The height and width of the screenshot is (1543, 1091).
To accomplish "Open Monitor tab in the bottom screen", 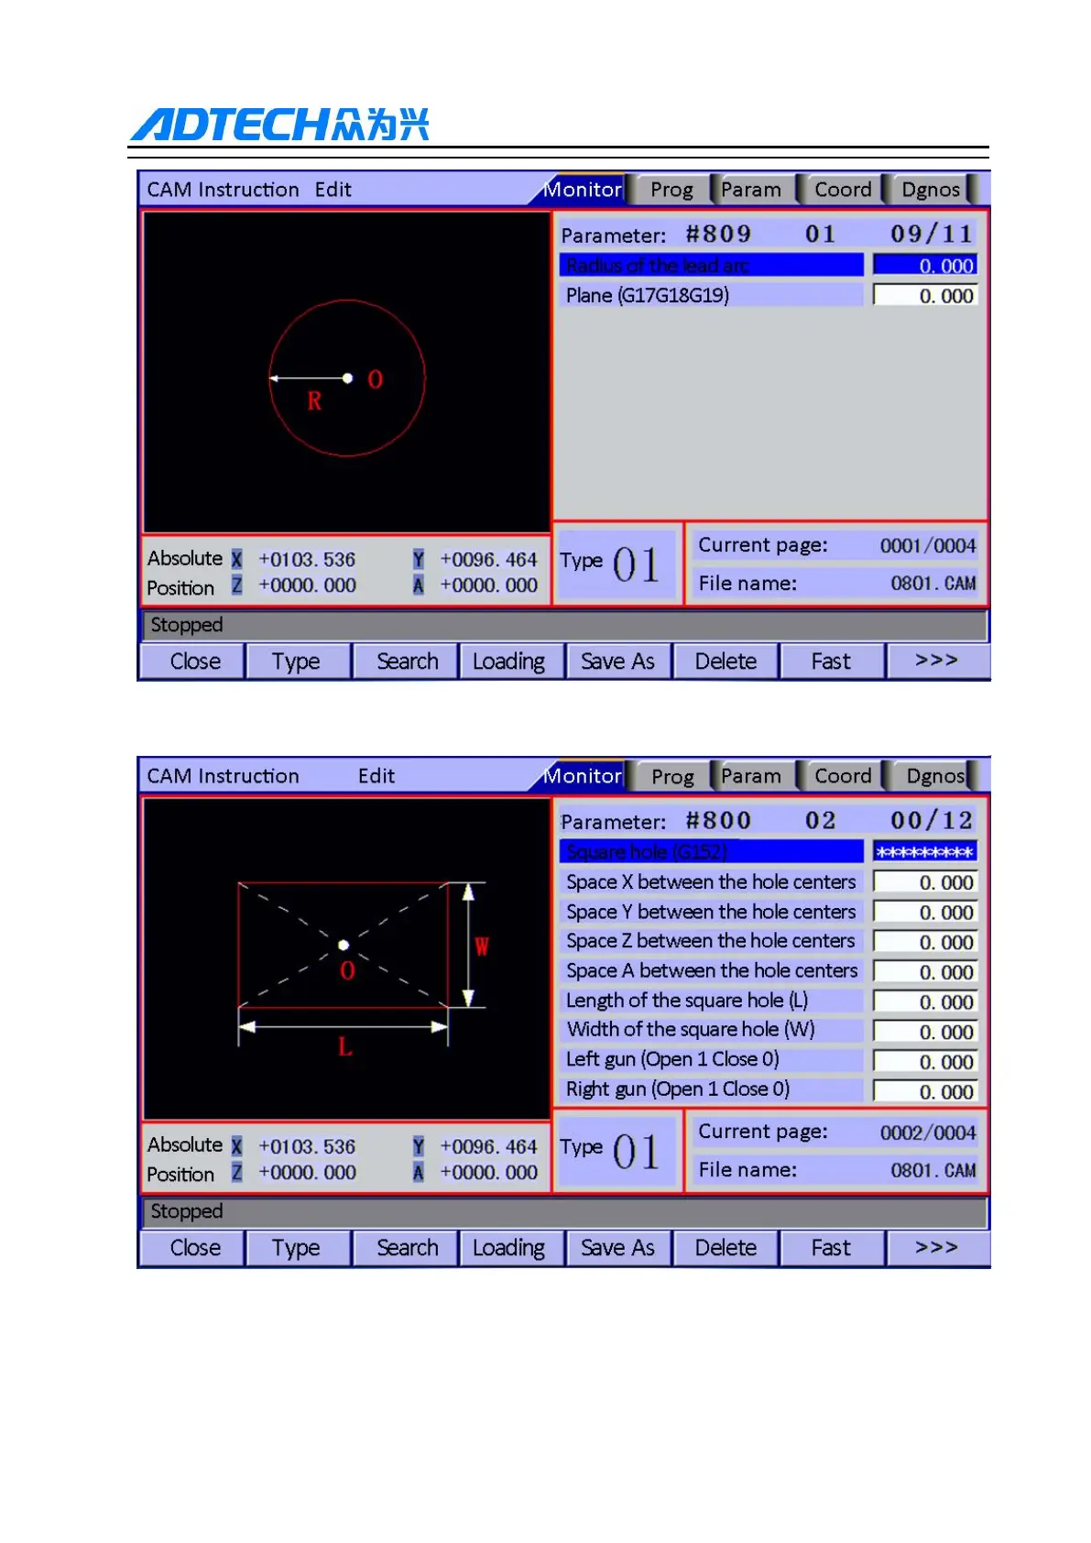I will [x=584, y=776].
